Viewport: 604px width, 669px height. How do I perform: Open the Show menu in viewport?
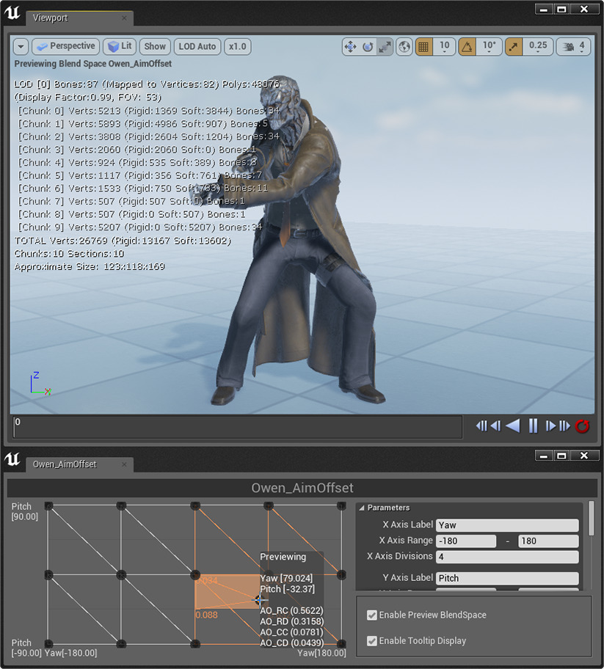[155, 46]
